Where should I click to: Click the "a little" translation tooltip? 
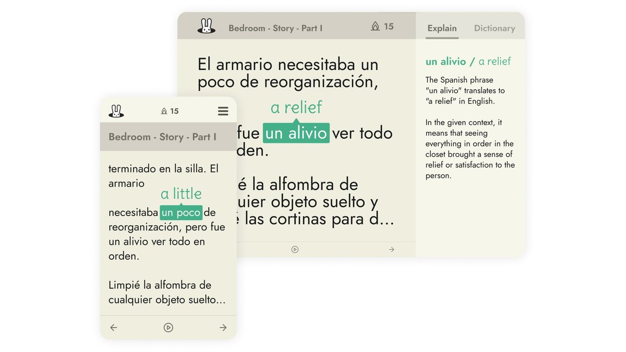click(181, 193)
